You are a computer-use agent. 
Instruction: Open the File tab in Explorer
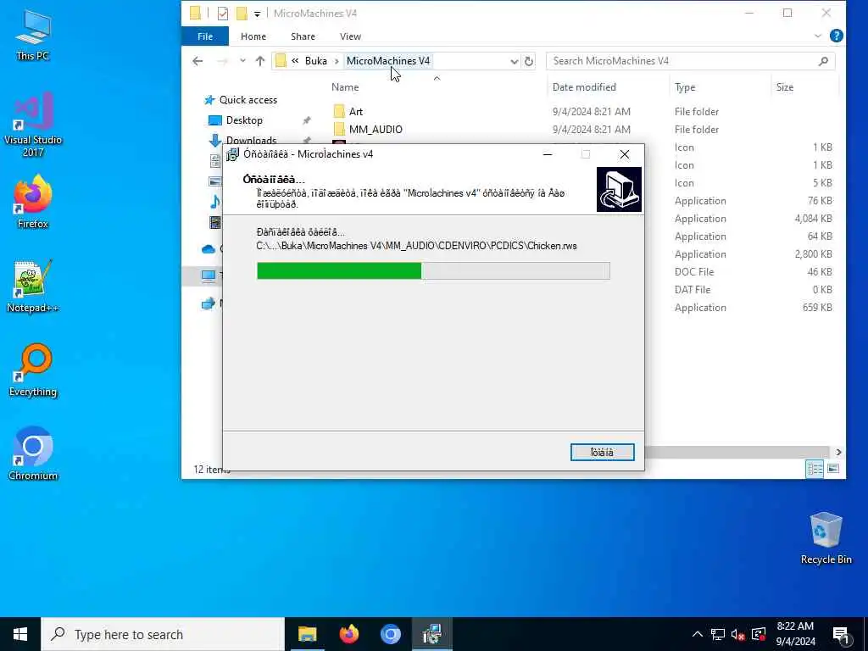(205, 36)
